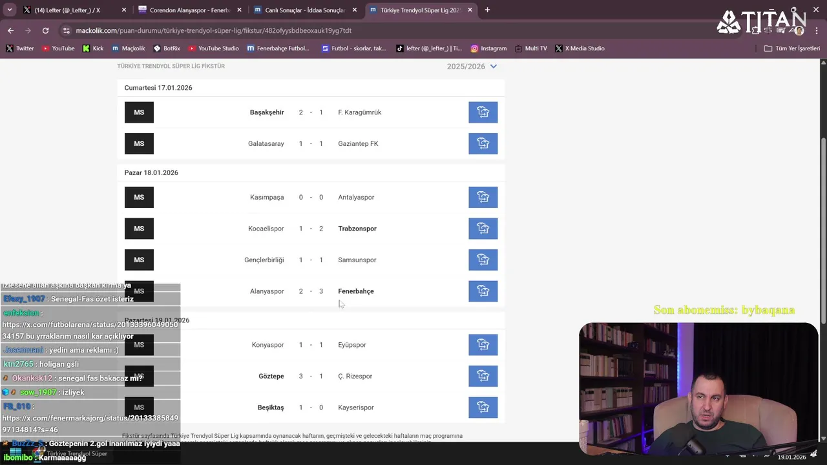Reload the page with refresh icon
827x465 pixels.
point(45,30)
